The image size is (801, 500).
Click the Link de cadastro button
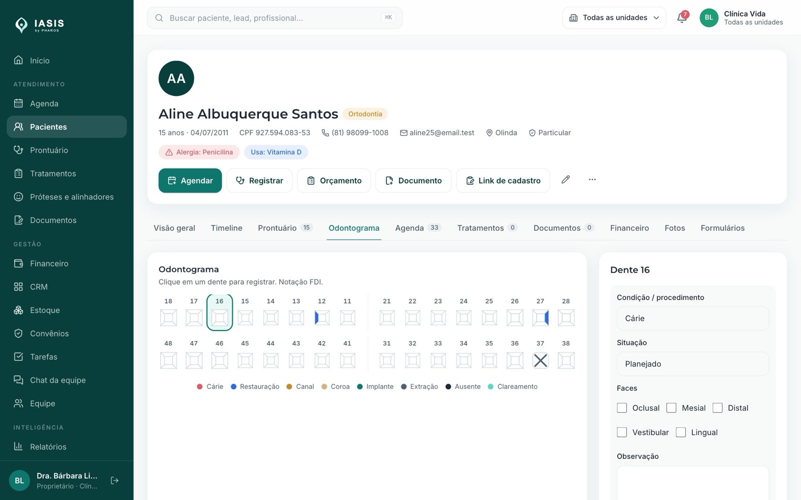tap(503, 180)
